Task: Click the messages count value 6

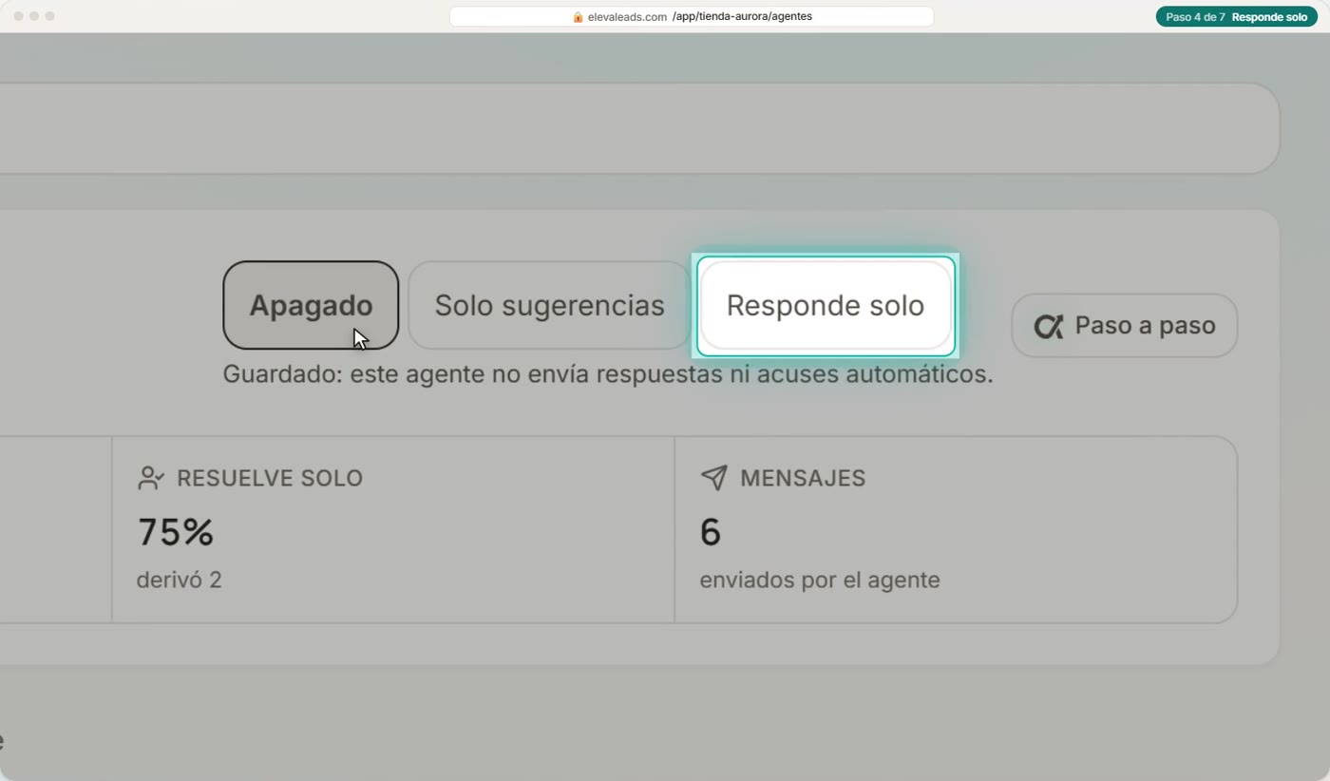Action: pos(711,532)
